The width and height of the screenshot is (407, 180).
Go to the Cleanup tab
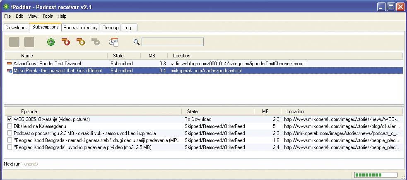110,27
